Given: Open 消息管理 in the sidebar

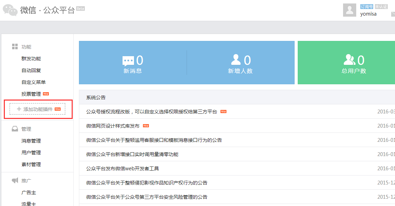Looking at the screenshot, I should [31, 141].
